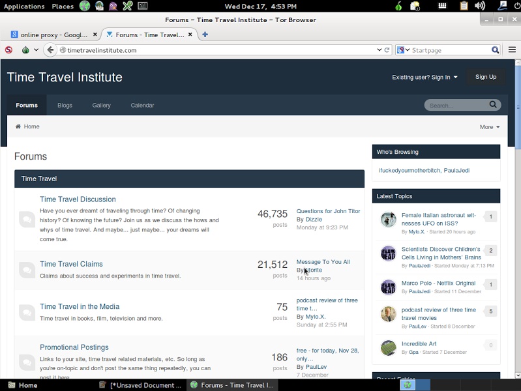Open Female Italian astronaut UFO topic

tap(438, 219)
